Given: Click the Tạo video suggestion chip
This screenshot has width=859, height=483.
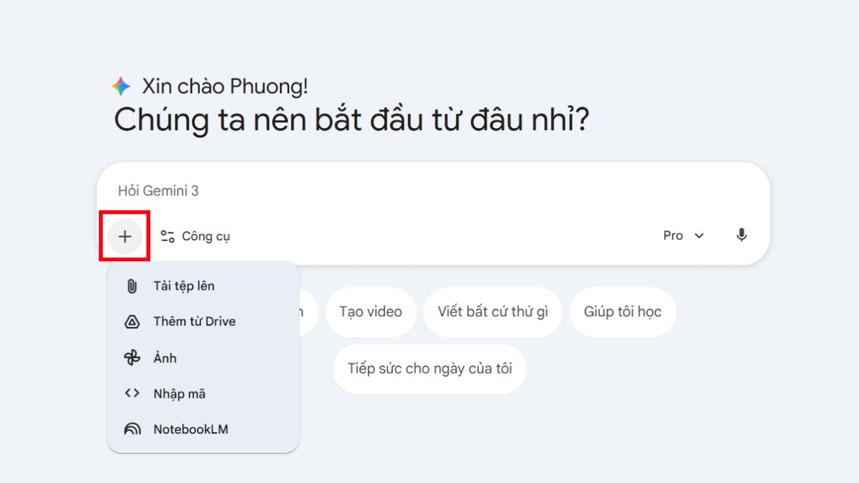Looking at the screenshot, I should tap(371, 312).
